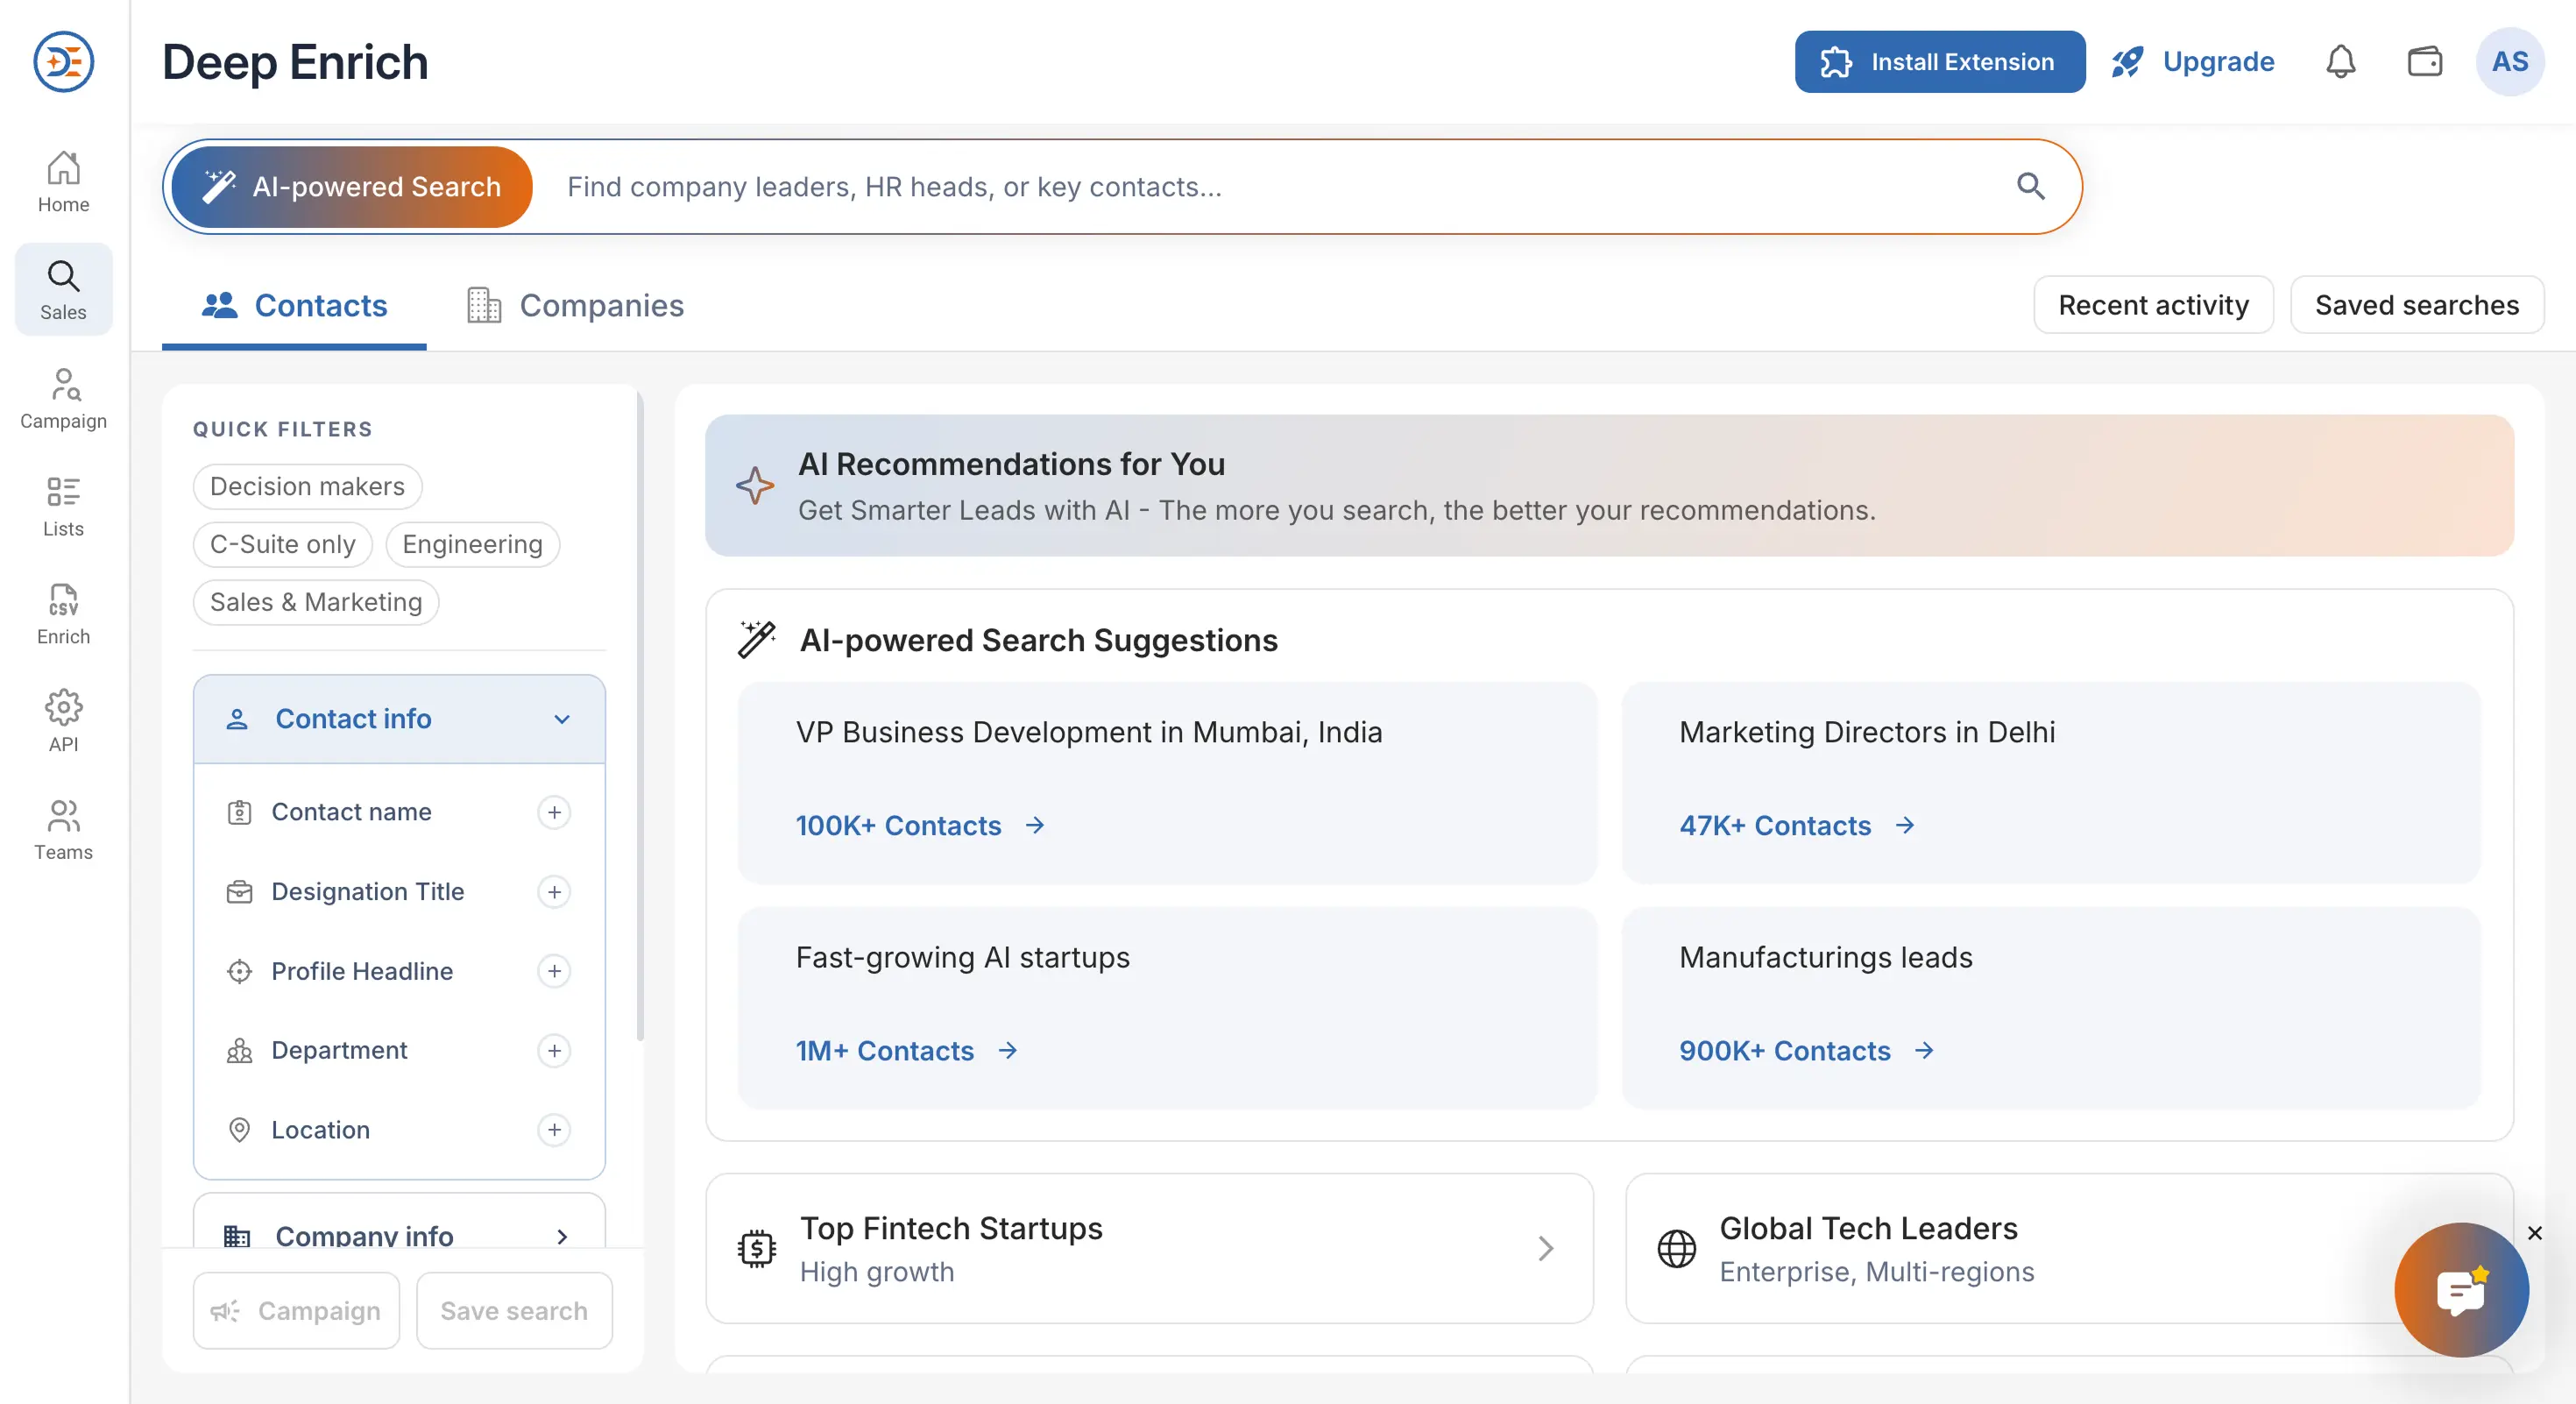Viewport: 2576px width, 1404px height.
Task: Open the Enrich CSV section
Action: [x=63, y=614]
